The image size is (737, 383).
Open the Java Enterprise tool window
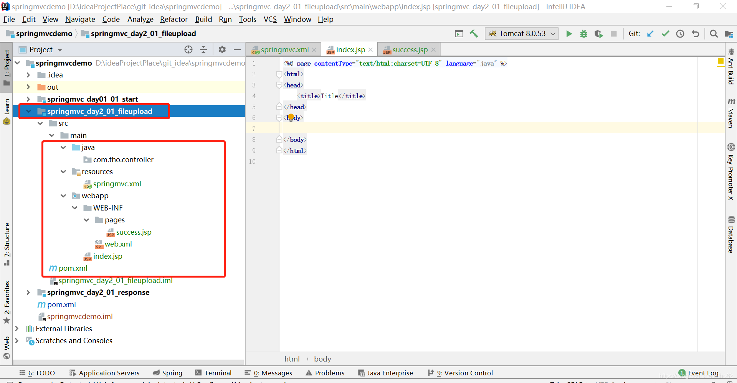coord(385,373)
